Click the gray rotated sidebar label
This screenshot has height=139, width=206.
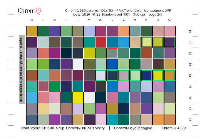click(x=22, y=69)
